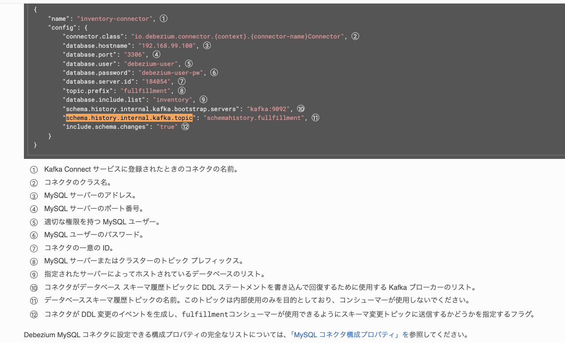This screenshot has width=565, height=343.
Task: Click callout badge ⑤ next to database.user
Action: coord(188,63)
